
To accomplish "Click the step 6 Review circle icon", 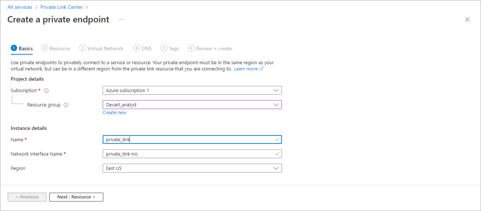I will coord(191,48).
